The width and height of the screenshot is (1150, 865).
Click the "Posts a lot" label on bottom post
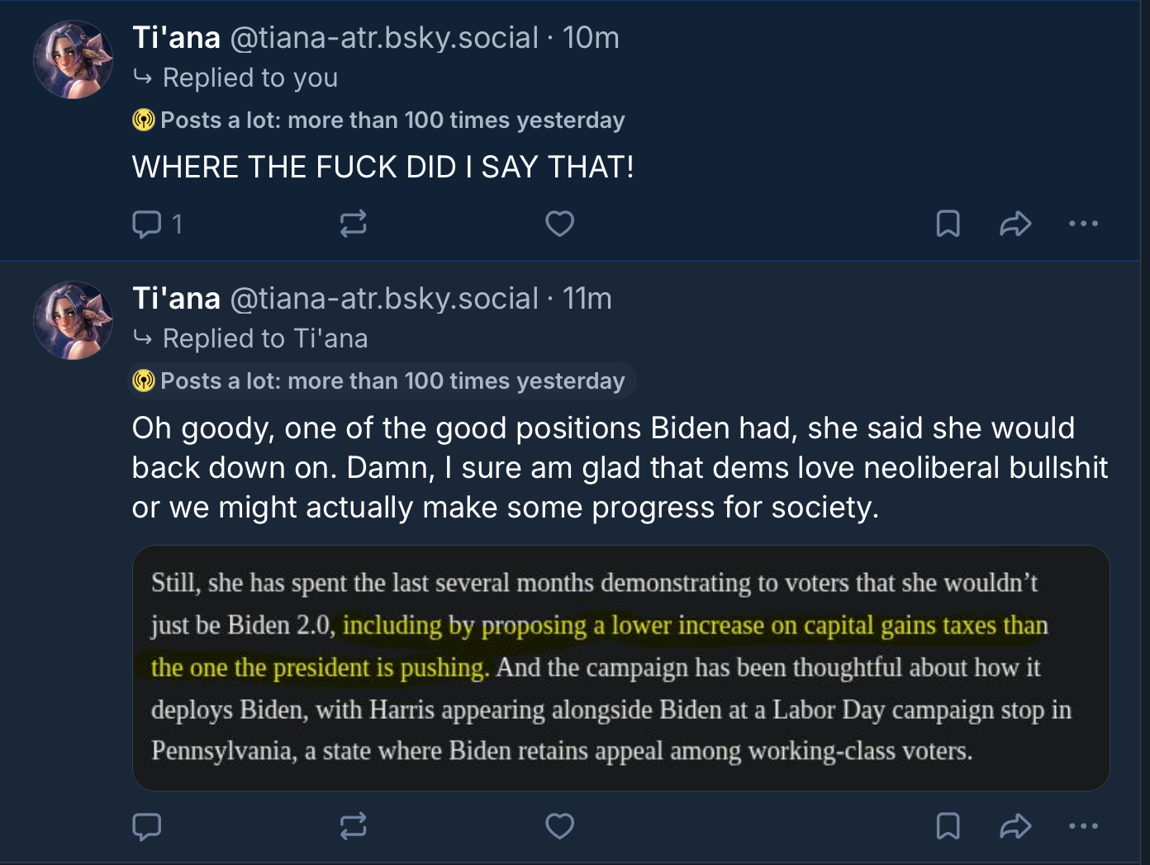(381, 381)
